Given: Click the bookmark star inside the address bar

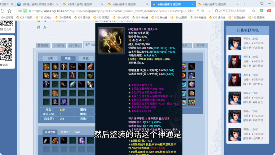Looking at the screenshot, I should point(203,11).
